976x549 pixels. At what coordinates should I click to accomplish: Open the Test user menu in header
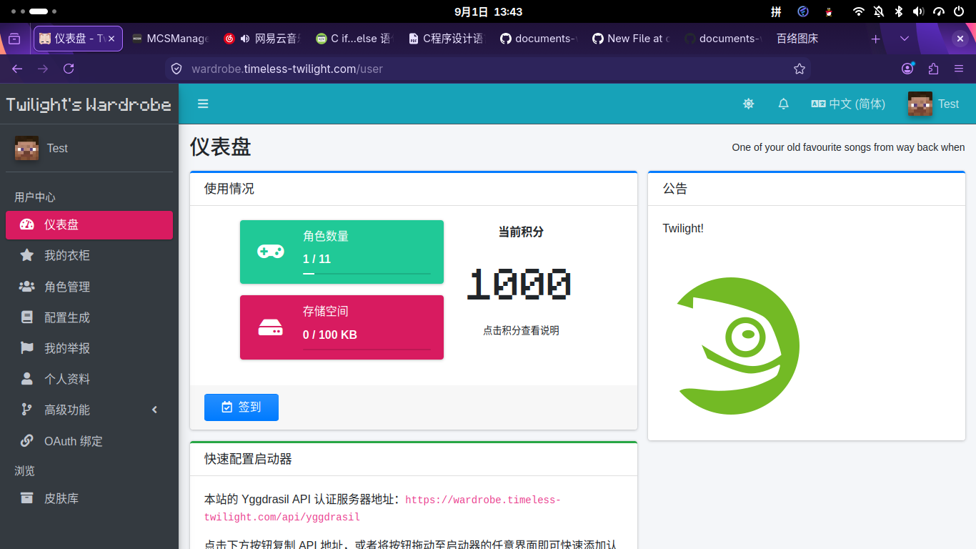933,104
